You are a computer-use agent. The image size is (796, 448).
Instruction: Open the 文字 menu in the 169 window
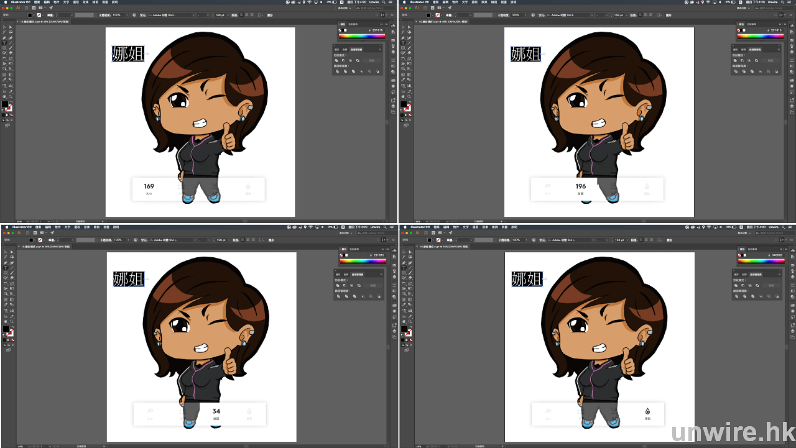point(66,2)
